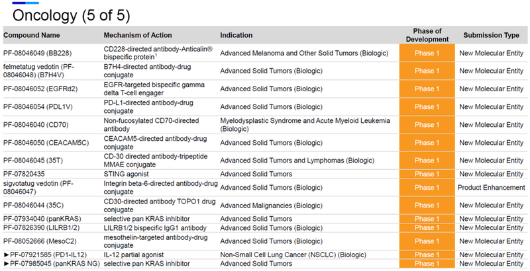
Task: Click the arrow marker beside PF-07985045
Action: (x=6, y=264)
